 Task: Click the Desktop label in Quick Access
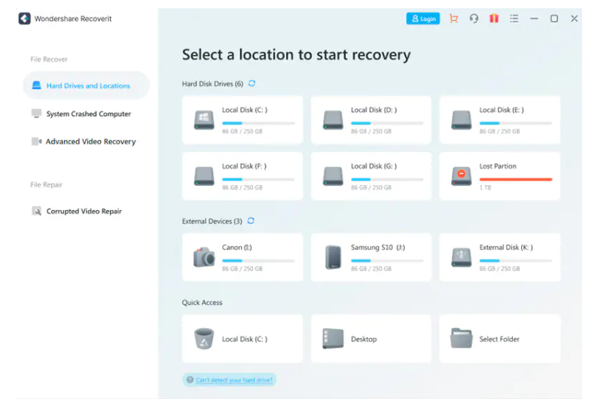tap(364, 339)
